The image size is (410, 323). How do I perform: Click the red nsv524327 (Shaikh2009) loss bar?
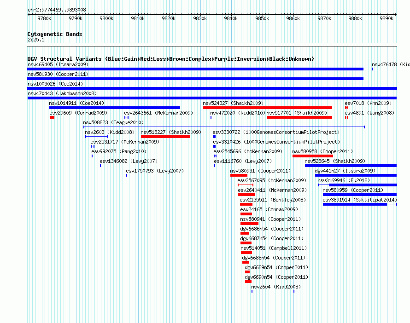[268, 108]
